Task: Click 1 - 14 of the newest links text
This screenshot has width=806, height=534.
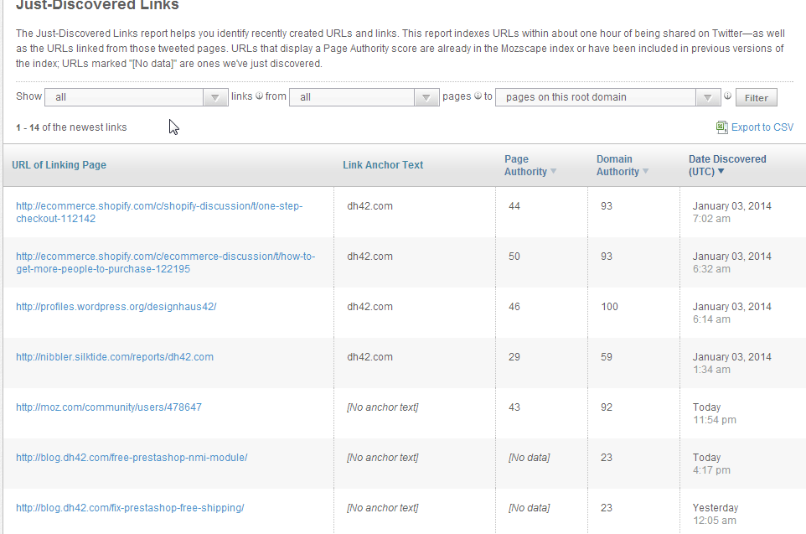Action: tap(71, 127)
